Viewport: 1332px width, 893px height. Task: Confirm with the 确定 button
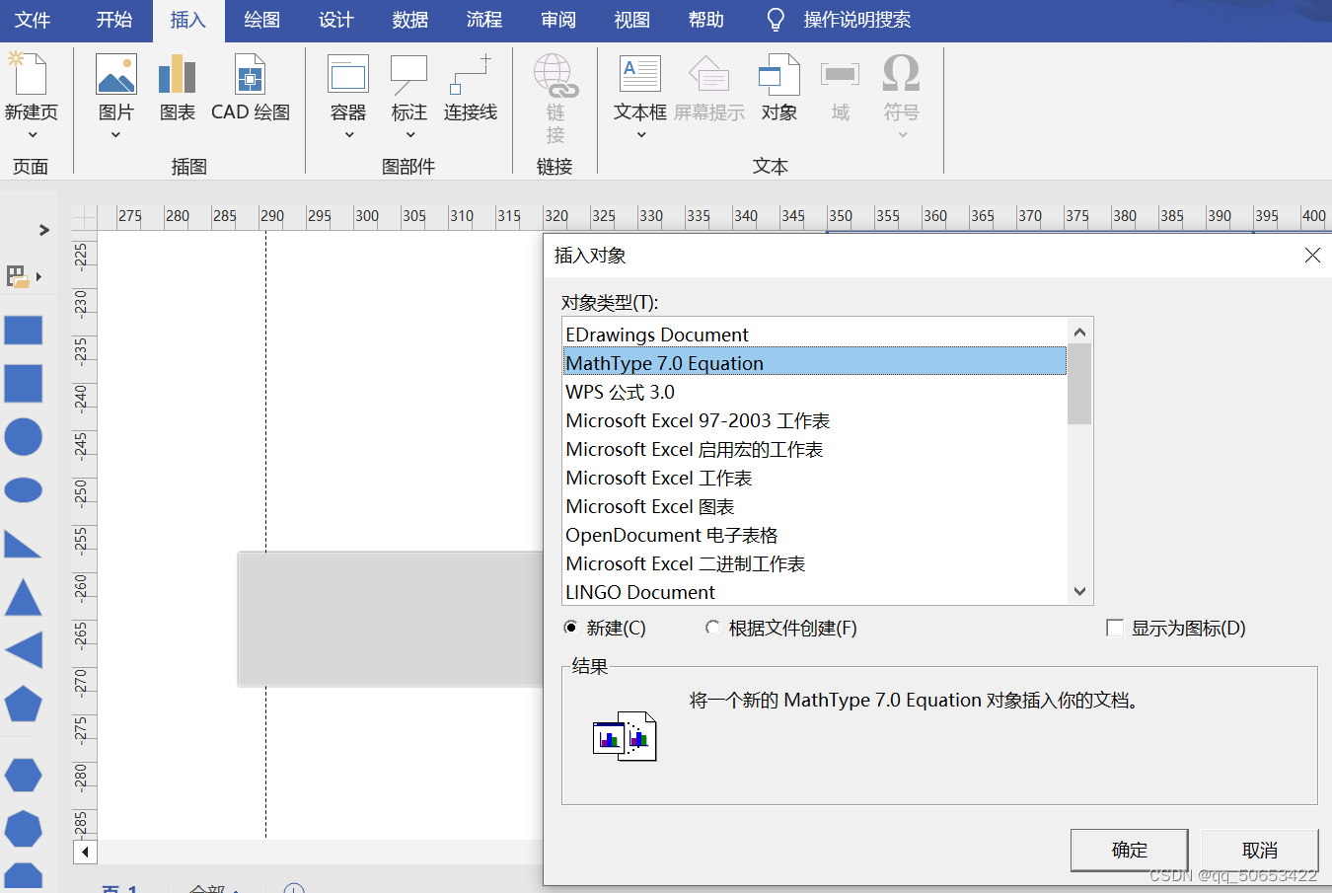(1129, 850)
